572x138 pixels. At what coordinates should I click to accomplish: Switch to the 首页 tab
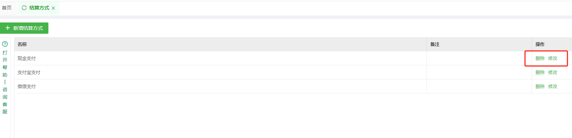tap(7, 8)
